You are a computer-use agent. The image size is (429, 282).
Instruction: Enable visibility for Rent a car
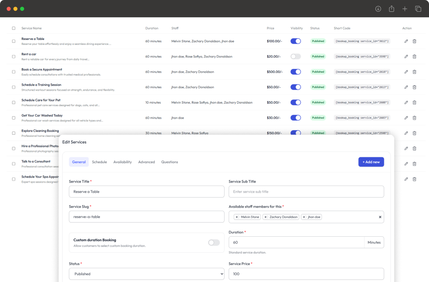(x=295, y=57)
